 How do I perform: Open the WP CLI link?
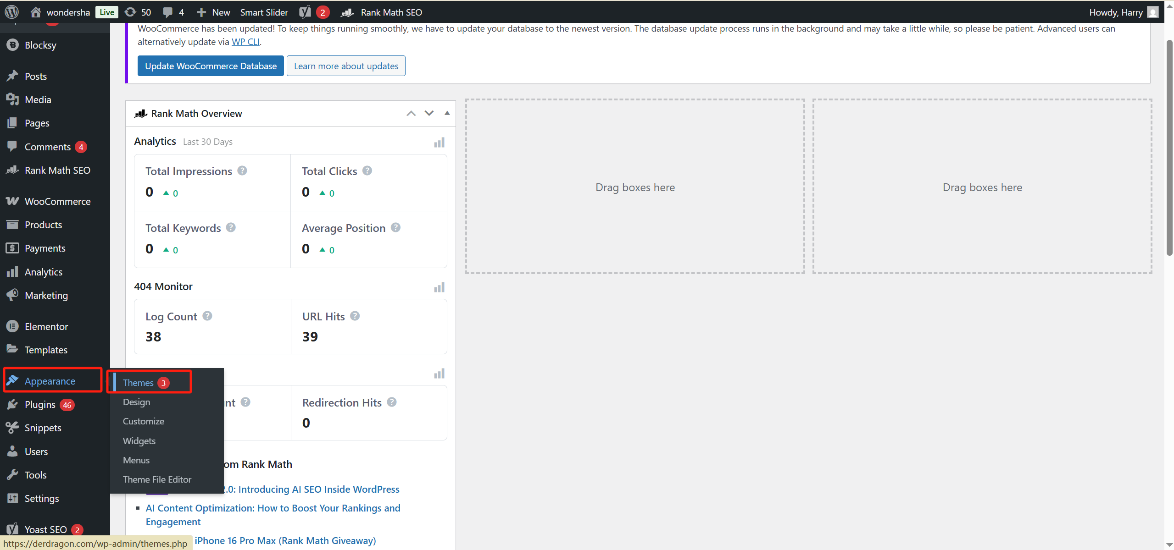tap(245, 42)
